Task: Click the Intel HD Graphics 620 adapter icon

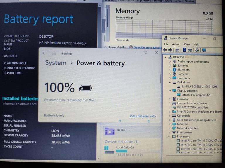Action: point(178,95)
